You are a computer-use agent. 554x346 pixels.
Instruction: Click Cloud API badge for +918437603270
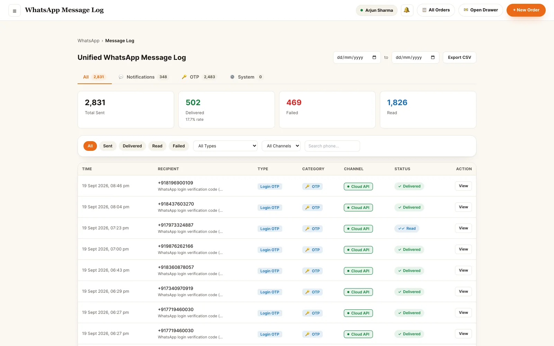click(358, 208)
